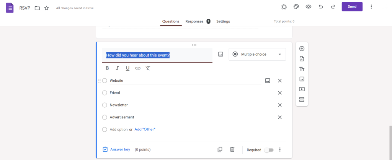Open the more options menu beside Send

371,7
